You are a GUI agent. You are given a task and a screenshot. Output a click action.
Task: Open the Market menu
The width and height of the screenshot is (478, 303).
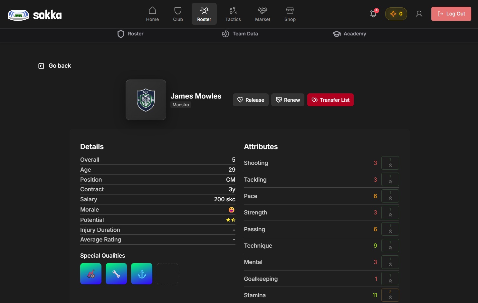point(263,14)
